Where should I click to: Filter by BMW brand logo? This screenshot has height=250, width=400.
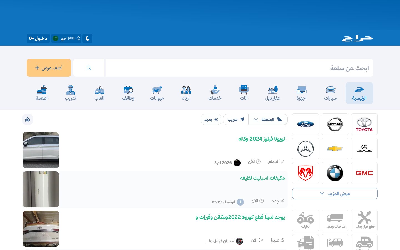335,173
